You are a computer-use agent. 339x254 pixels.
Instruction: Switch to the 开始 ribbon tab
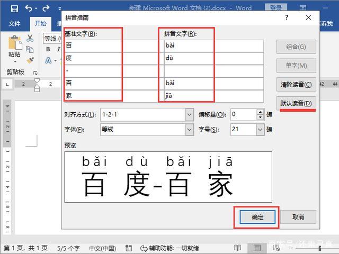pyautogui.click(x=40, y=23)
